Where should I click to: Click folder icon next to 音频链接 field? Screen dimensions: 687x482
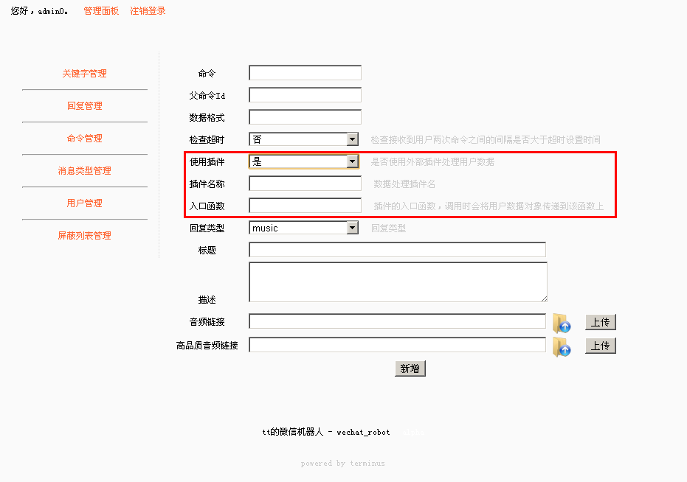562,323
